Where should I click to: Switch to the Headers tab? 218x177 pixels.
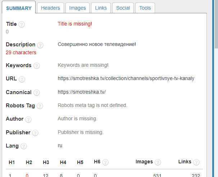pyautogui.click(x=50, y=8)
